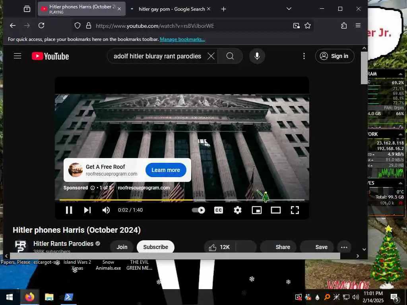This screenshot has height=305, width=407.
Task: Save the video to a playlist
Action: coord(317,247)
